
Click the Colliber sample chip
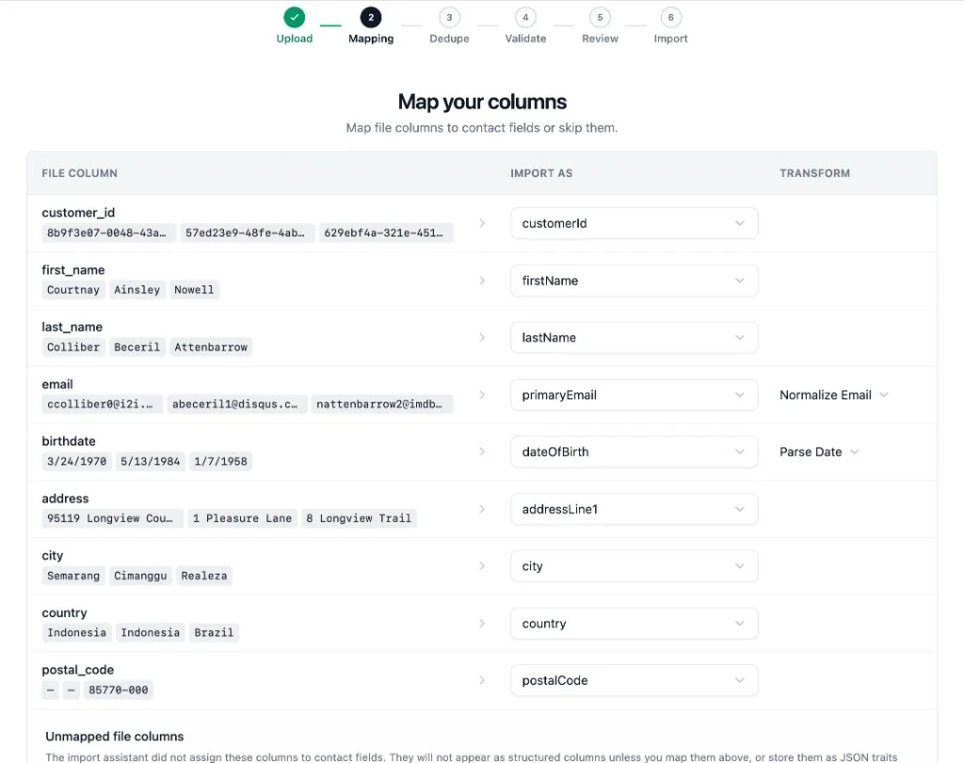[x=73, y=347]
